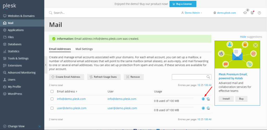
Task: Click the Files folder icon
Action: tap(5, 37)
